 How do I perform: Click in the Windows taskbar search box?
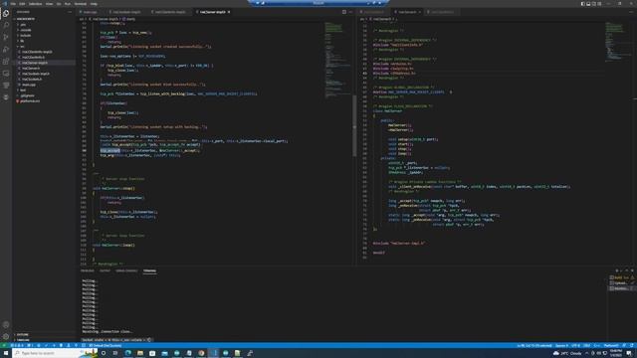tap(55, 353)
